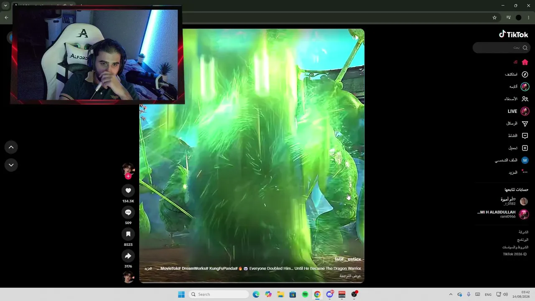Show hidden system tray icons
The height and width of the screenshot is (301, 535).
(x=451, y=294)
